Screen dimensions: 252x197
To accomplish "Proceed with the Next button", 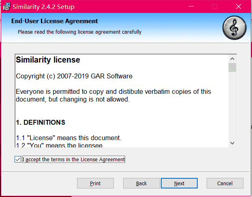I will pyautogui.click(x=179, y=183).
